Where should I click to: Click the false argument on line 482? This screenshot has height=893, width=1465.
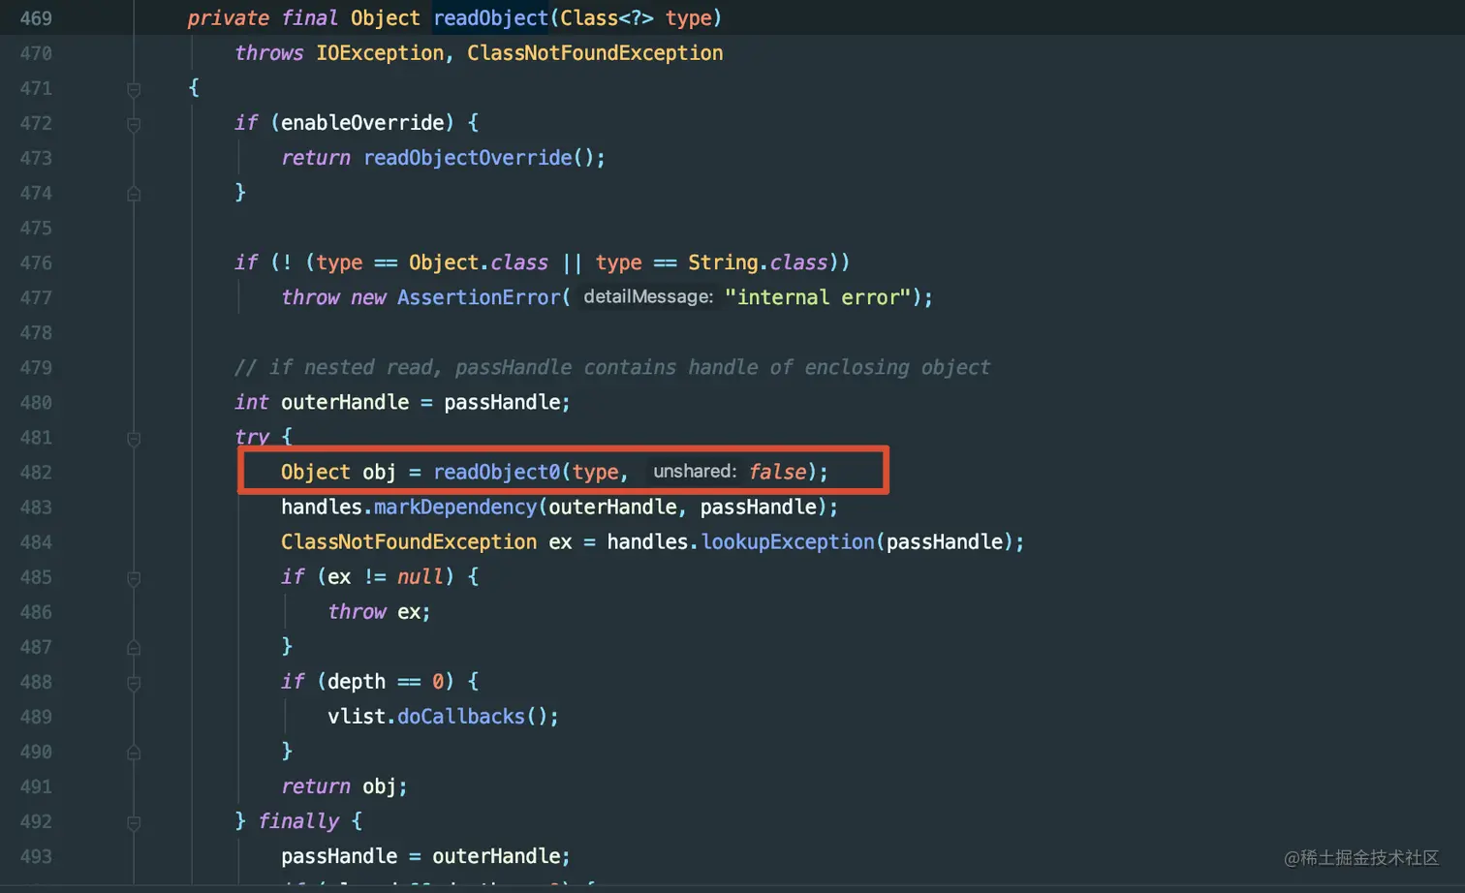coord(777,472)
